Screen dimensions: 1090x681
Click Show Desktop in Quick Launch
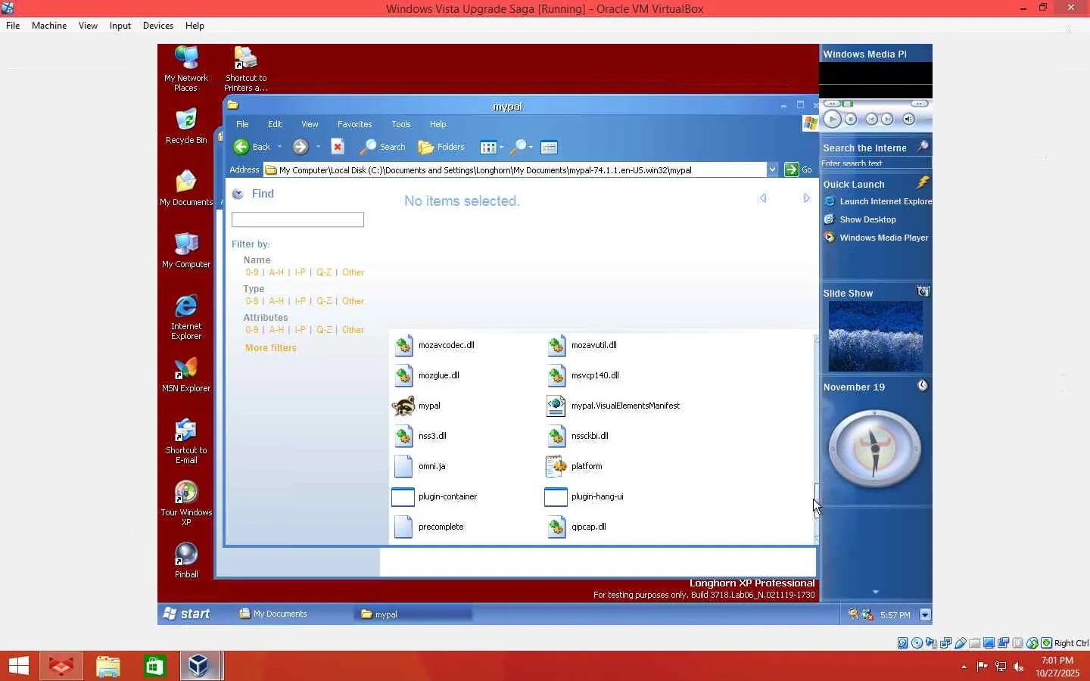coord(861,219)
